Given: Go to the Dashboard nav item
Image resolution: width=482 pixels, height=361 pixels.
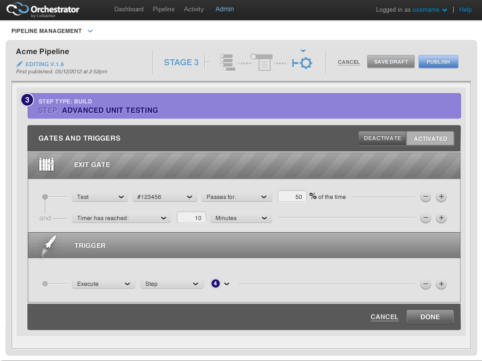Looking at the screenshot, I should [x=129, y=9].
